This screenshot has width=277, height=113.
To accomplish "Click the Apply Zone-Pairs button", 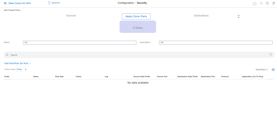I will pos(136,16).
